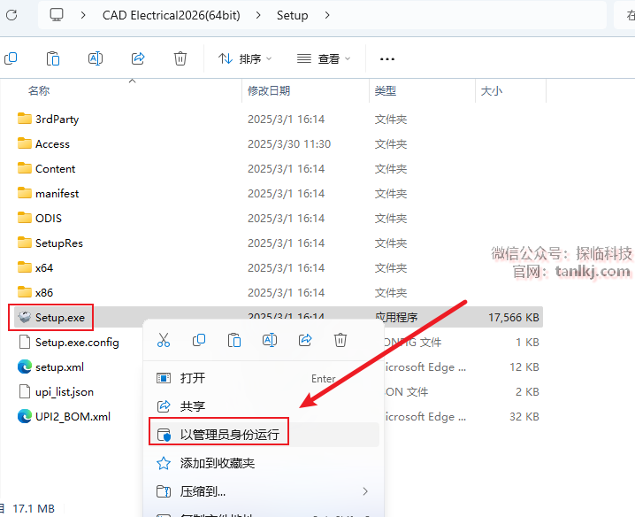Select the manifest folder
The image size is (635, 517).
coord(57,193)
